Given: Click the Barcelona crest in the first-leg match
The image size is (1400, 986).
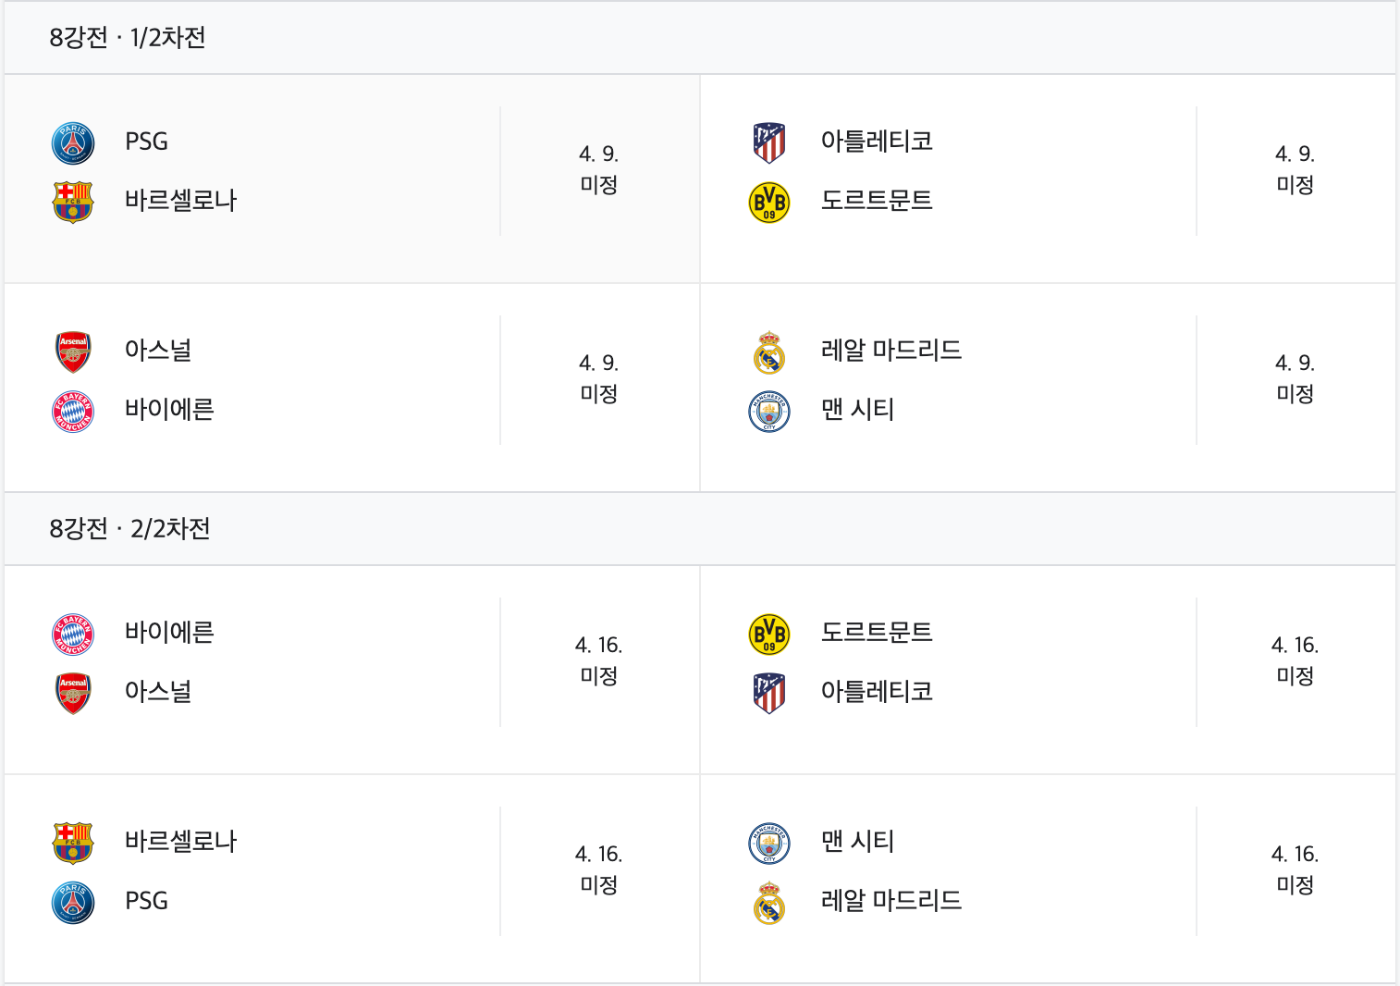Looking at the screenshot, I should tap(73, 203).
